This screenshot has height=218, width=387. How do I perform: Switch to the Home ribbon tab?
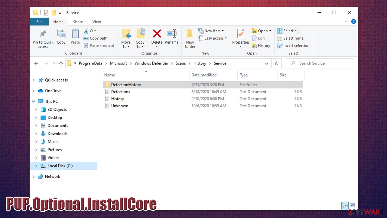point(58,22)
